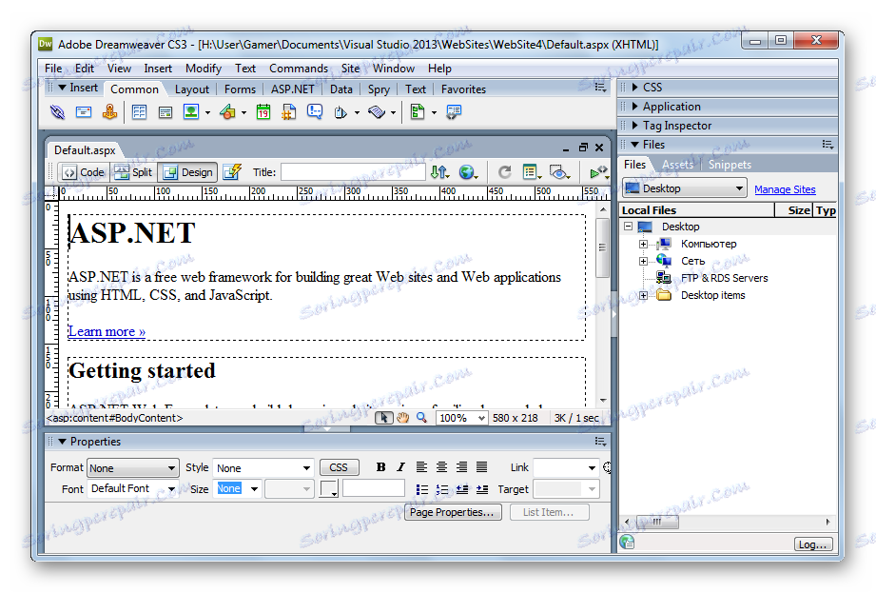Switch to Split view
Viewport: 876px width, 593px height.
pyautogui.click(x=133, y=172)
